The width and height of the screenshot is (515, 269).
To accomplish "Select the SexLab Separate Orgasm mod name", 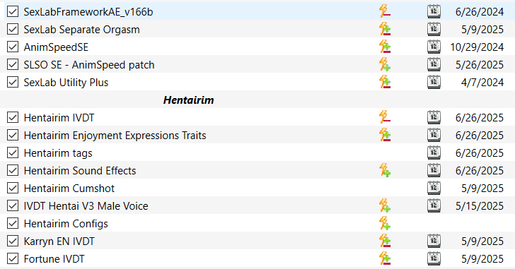I will pos(82,30).
